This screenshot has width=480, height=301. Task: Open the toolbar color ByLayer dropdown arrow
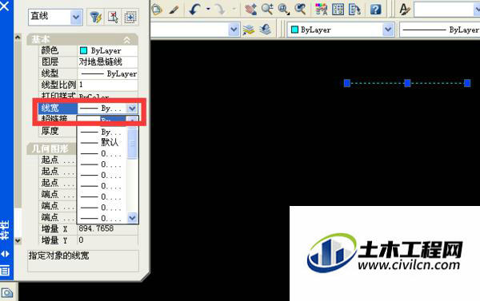(388, 30)
